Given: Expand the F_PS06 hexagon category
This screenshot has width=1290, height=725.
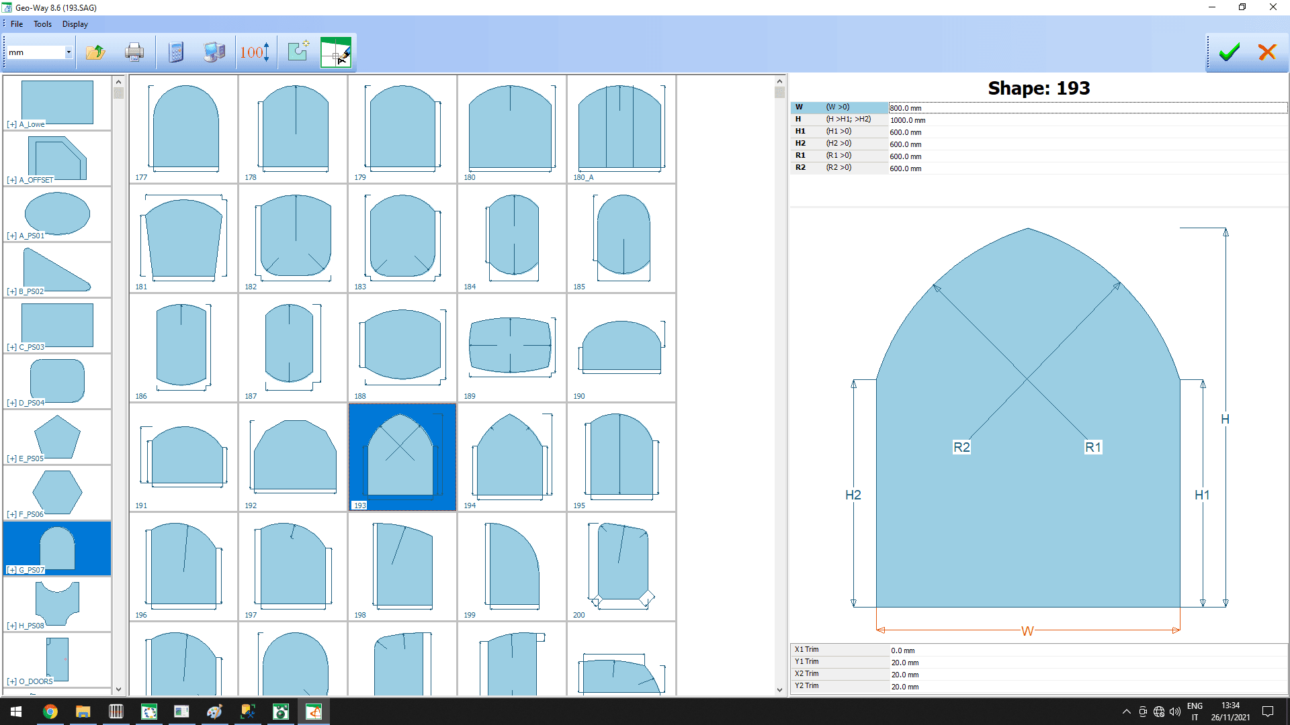Looking at the screenshot, I should 11,514.
